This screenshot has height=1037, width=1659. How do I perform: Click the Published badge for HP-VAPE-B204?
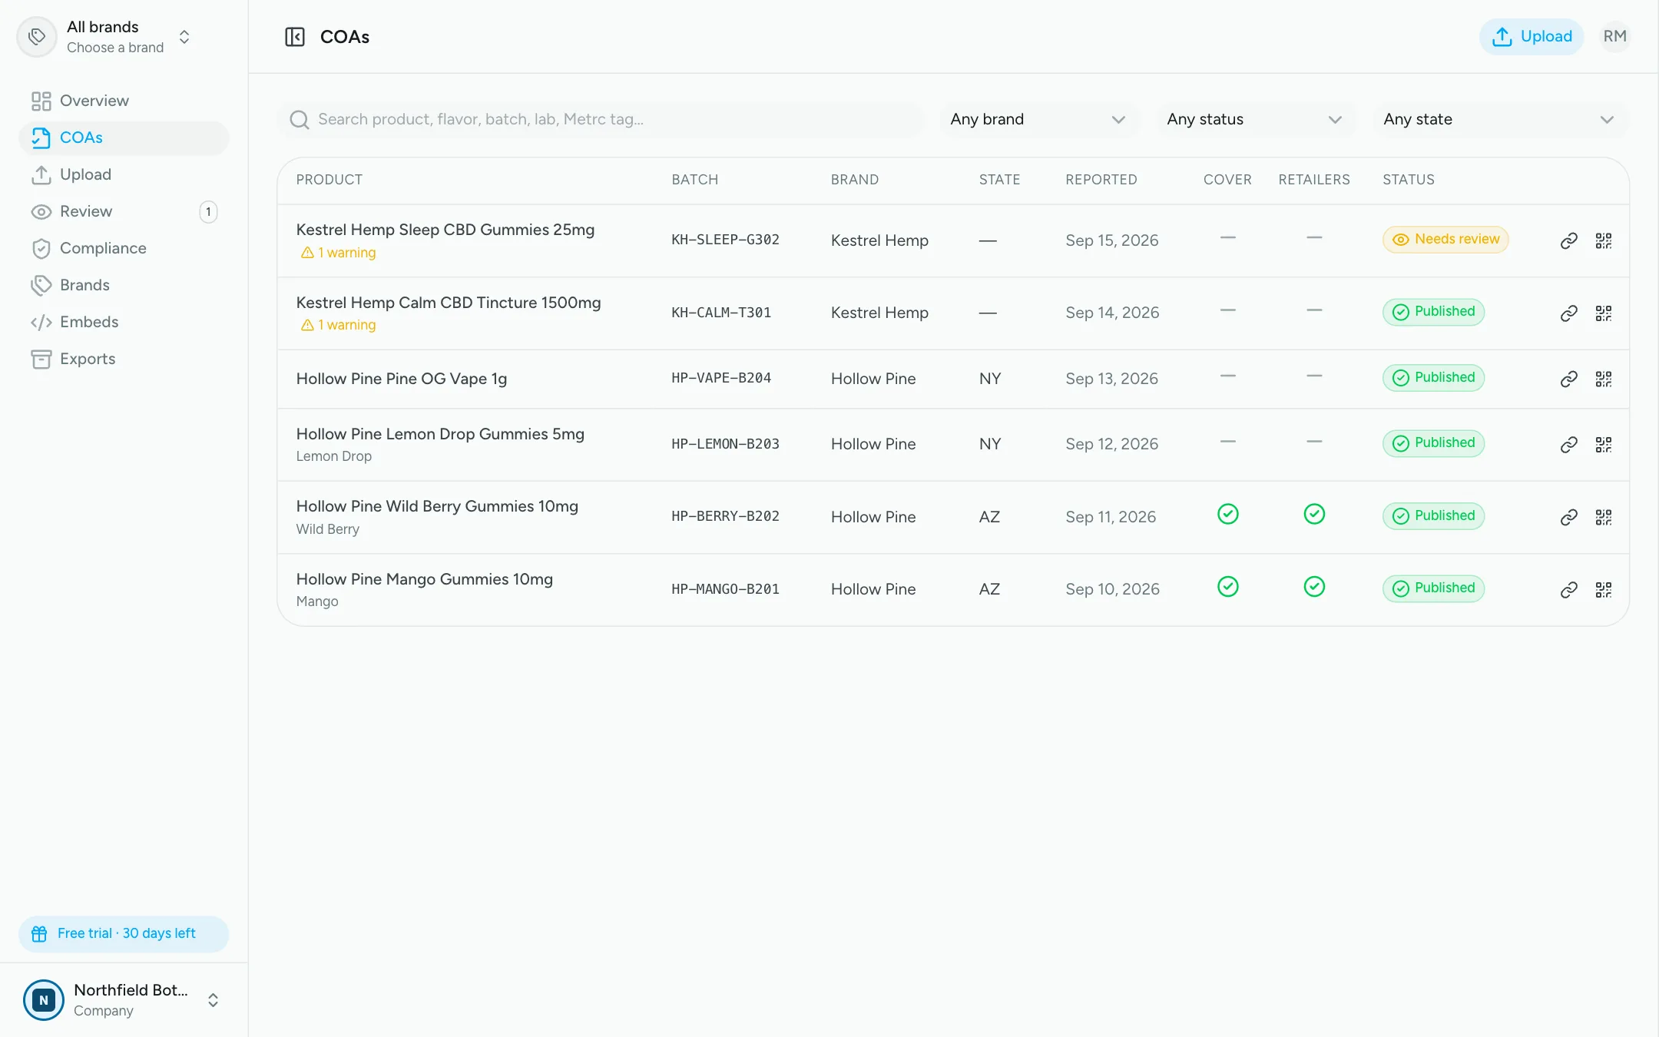pos(1433,378)
